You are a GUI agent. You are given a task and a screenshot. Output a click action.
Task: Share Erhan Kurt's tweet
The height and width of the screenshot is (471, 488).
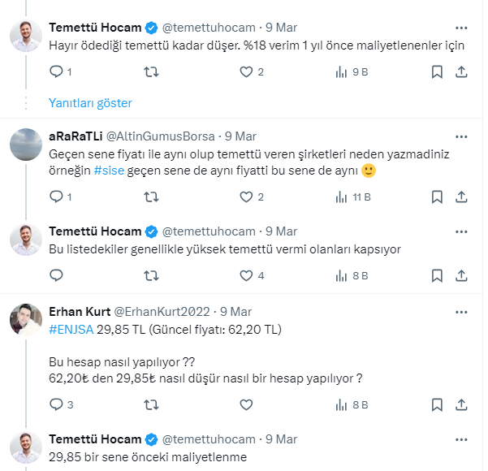coord(461,404)
